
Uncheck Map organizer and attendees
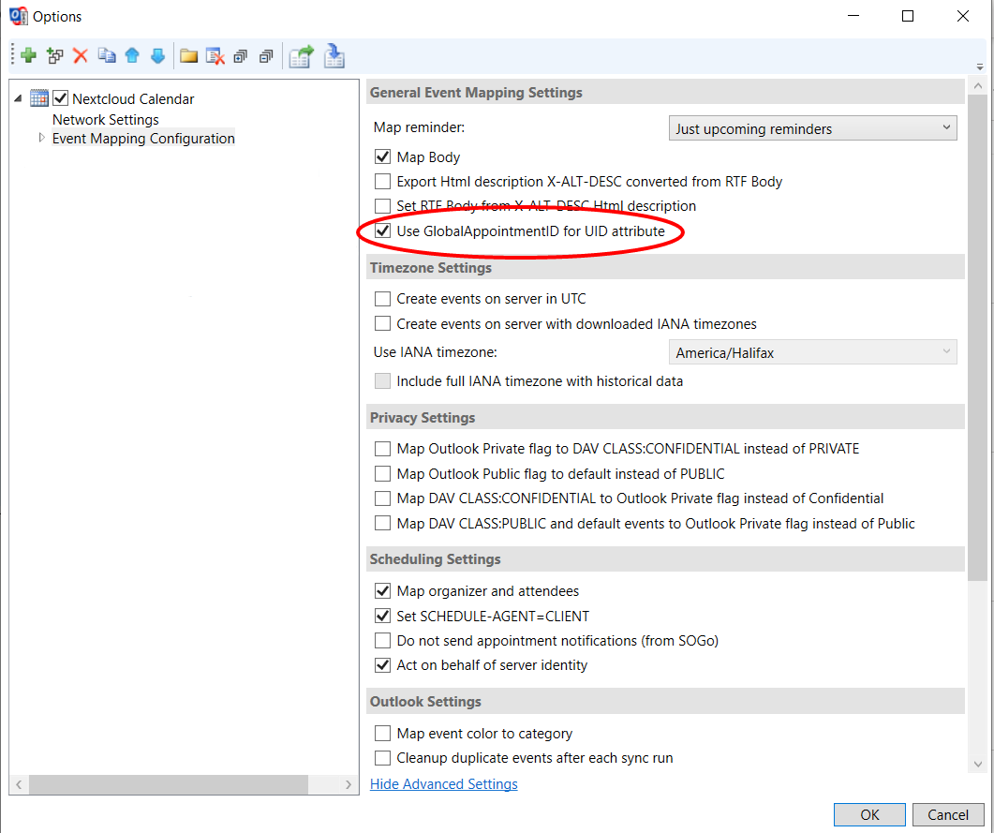coord(382,591)
